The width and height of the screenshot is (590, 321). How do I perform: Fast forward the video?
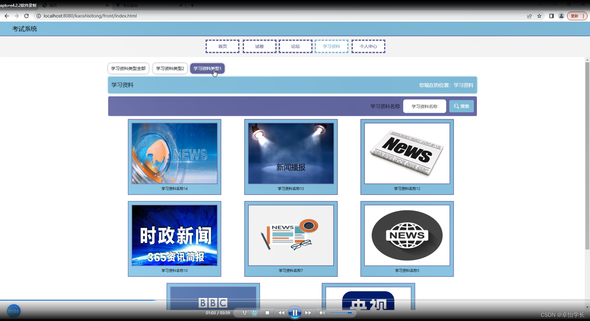tap(308, 313)
